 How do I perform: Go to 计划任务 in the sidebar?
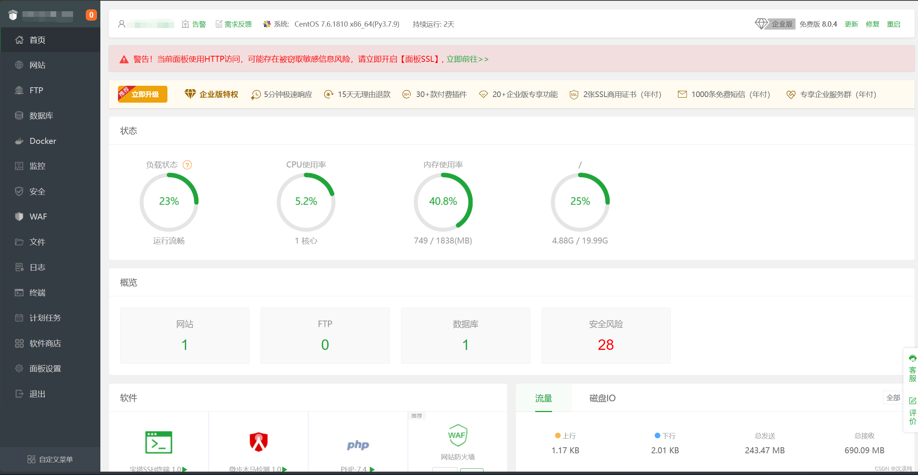[45, 318]
